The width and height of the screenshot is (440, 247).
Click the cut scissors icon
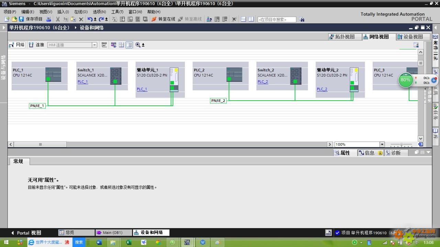[x=58, y=19]
